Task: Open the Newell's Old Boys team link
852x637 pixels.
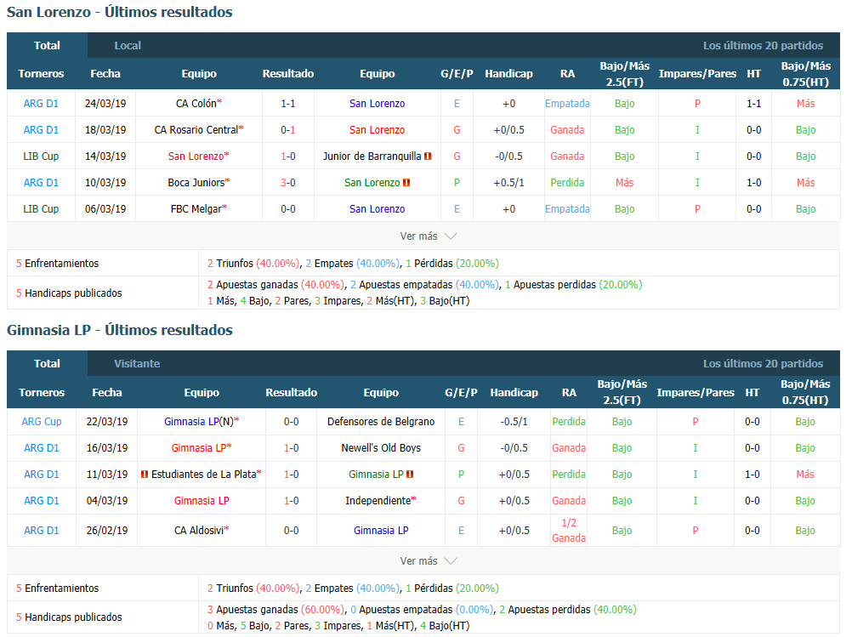Action: pos(381,448)
